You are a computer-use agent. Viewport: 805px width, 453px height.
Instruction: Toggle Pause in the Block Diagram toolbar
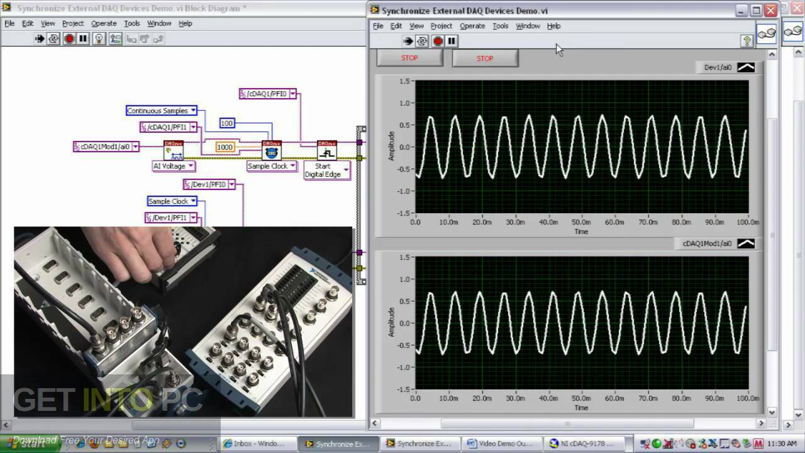click(x=83, y=39)
